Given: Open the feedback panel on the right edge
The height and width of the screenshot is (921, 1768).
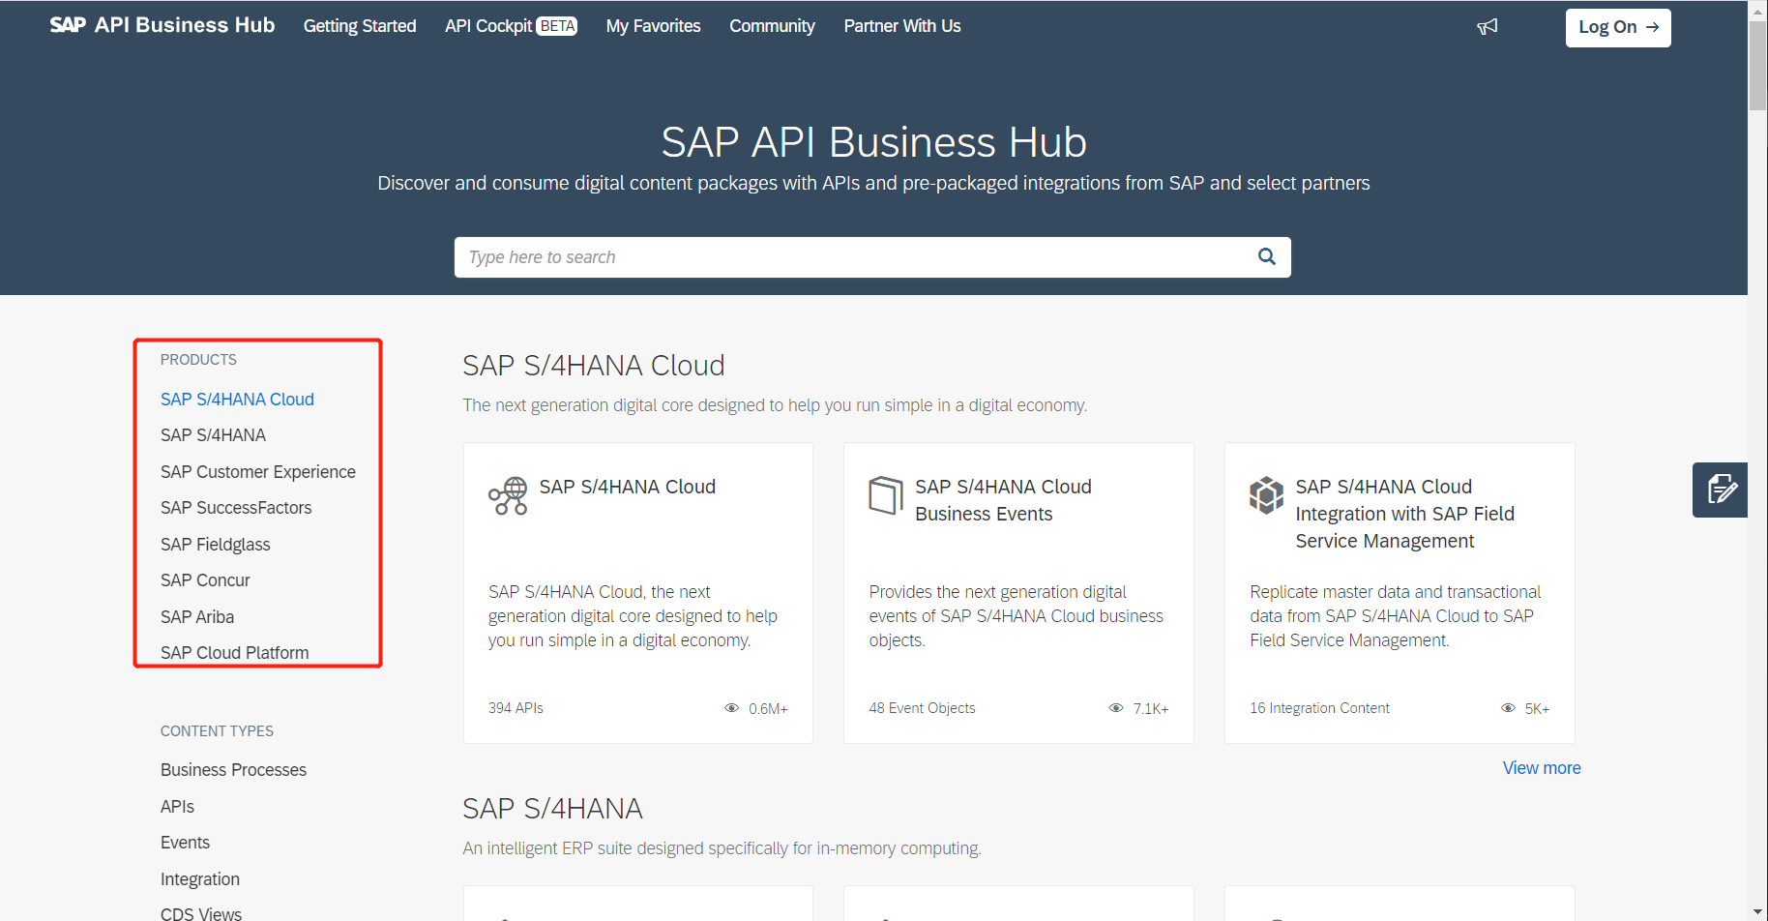Looking at the screenshot, I should tap(1721, 490).
